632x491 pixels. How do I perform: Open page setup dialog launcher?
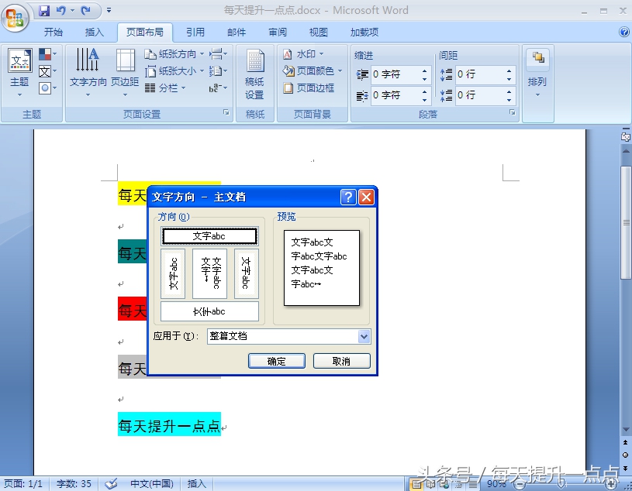226,113
